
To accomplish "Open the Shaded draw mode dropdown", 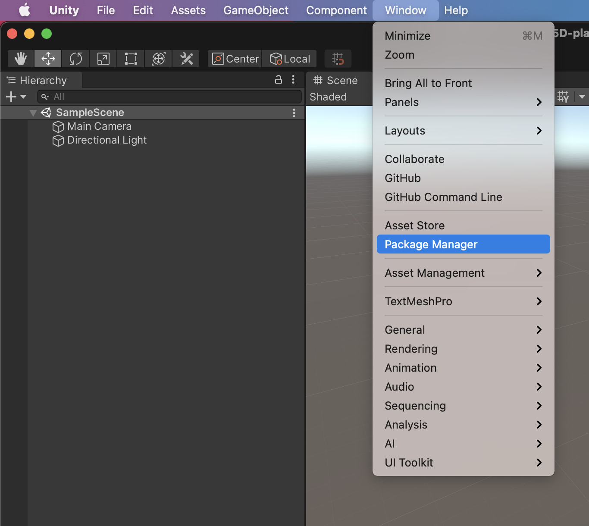I will coord(328,97).
